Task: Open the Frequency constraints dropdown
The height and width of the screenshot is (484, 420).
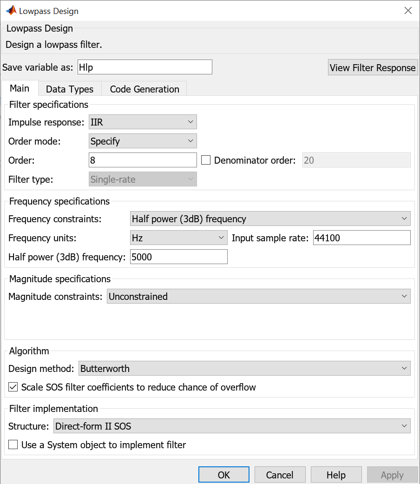Action: 270,219
